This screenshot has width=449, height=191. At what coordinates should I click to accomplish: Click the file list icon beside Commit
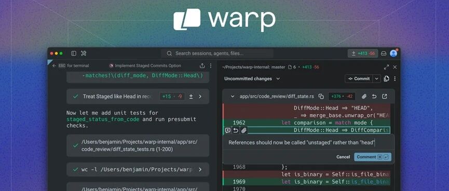tap(386, 78)
